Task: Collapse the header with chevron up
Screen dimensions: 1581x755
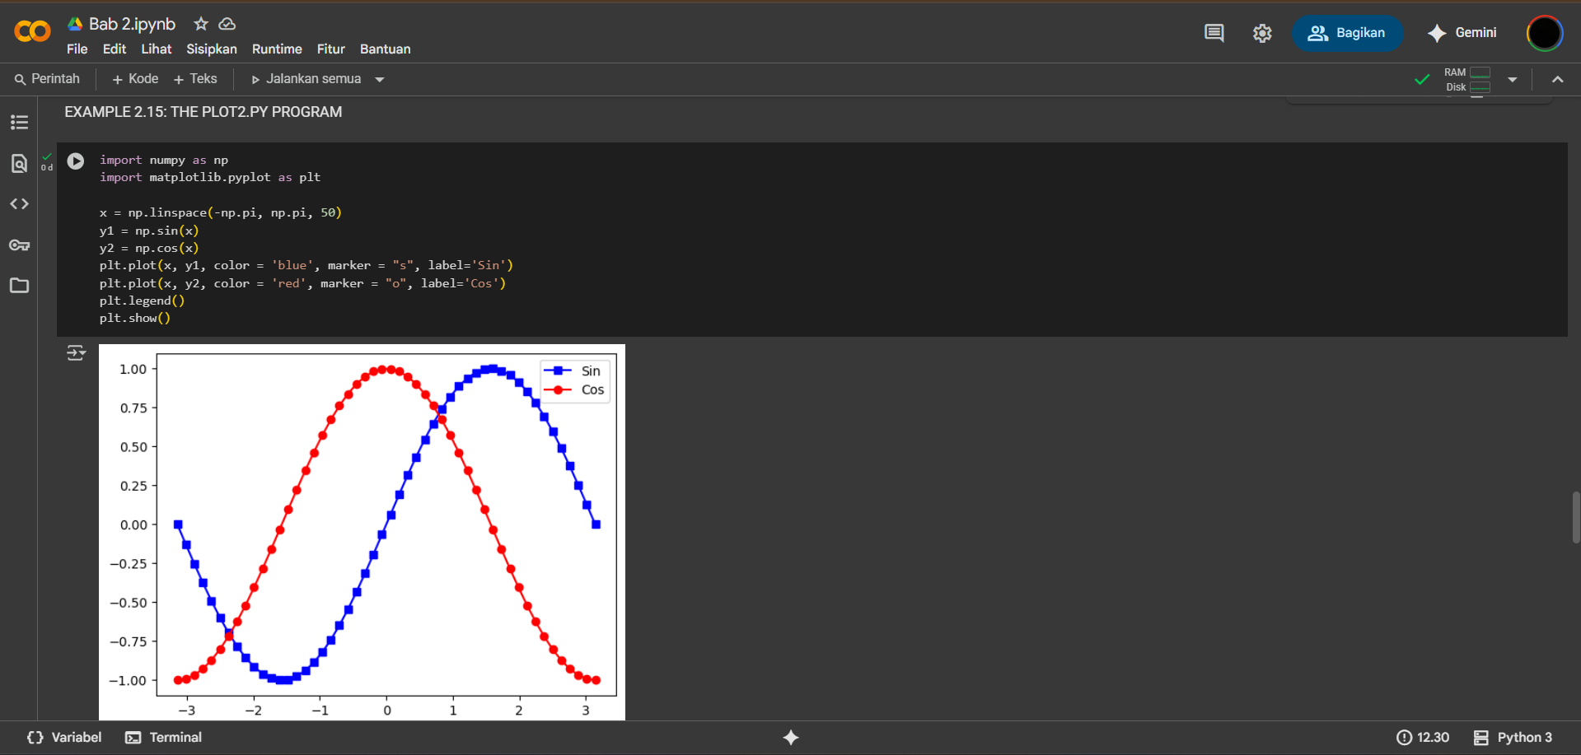Action: point(1557,80)
